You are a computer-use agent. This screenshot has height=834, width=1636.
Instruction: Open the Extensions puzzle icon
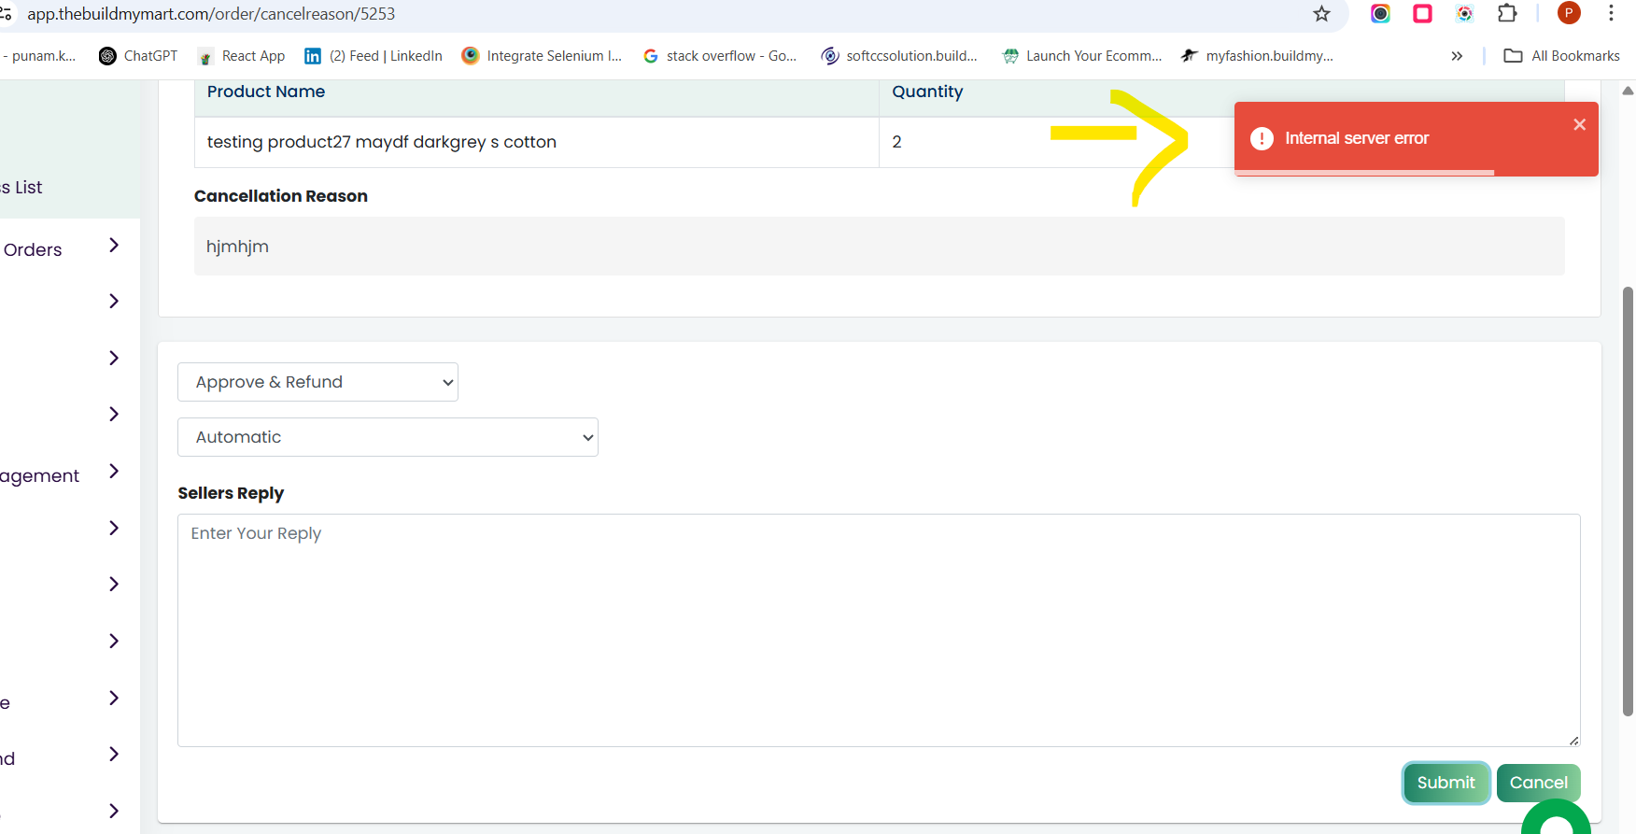point(1507,14)
